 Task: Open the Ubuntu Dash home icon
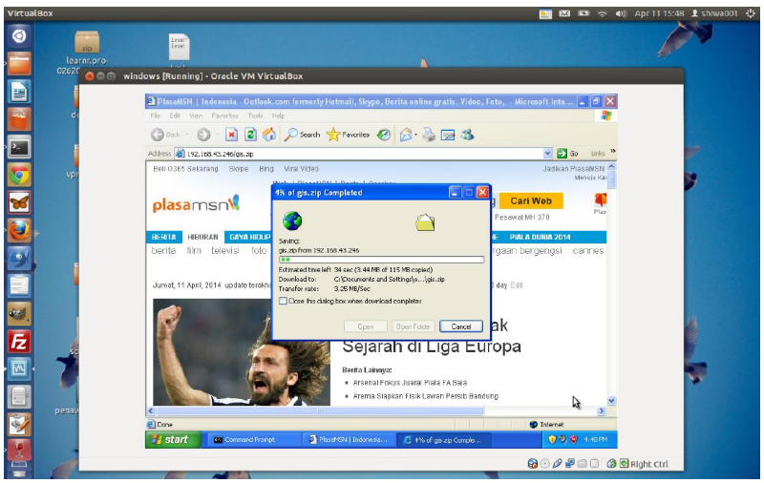(18, 36)
